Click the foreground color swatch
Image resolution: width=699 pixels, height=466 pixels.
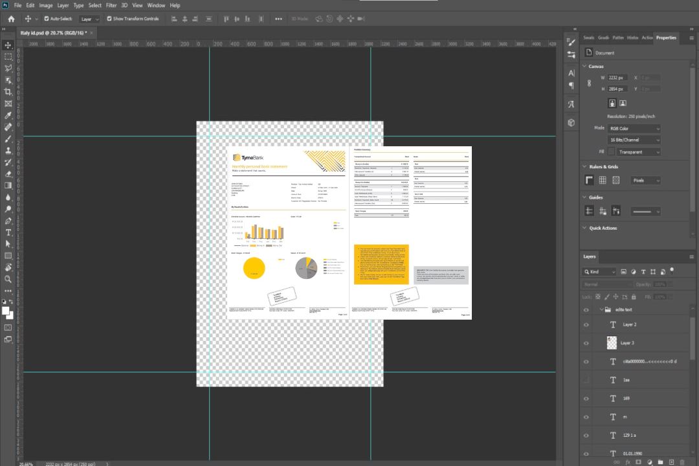6,311
